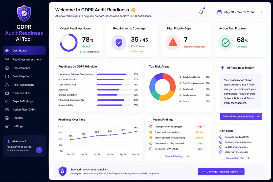This screenshot has width=273, height=182.
Task: Click the icon next to Vendor contract review pending
Action: pos(151,138)
